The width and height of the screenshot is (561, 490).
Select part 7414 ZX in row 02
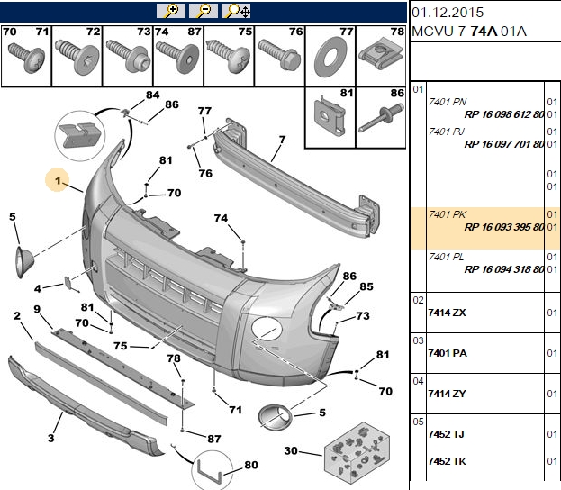tap(447, 313)
